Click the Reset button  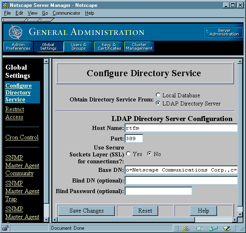click(145, 211)
